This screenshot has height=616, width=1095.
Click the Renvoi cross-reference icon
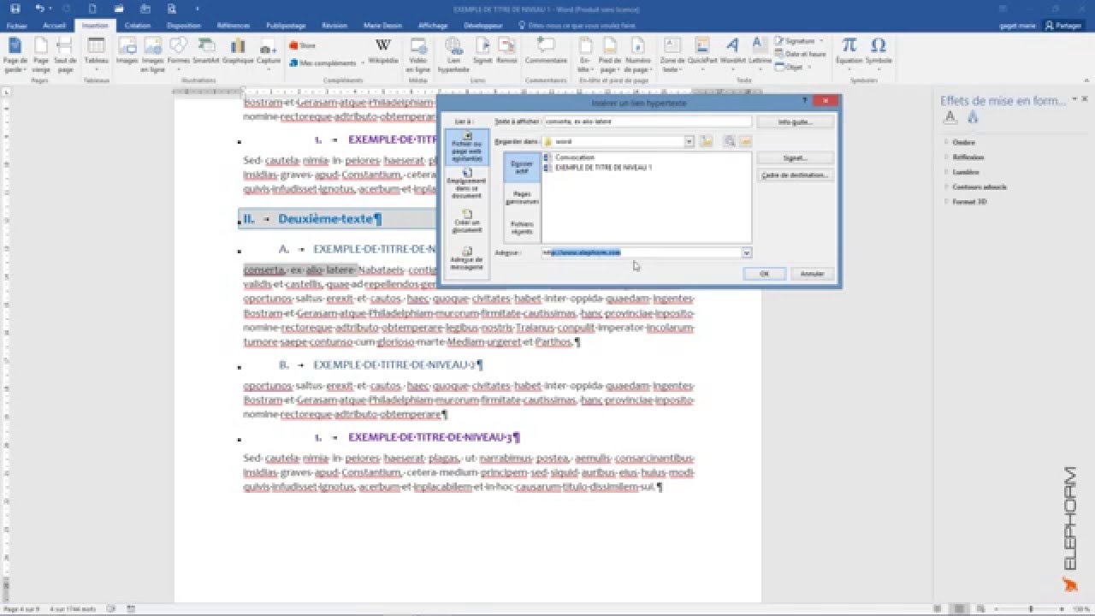click(x=506, y=50)
